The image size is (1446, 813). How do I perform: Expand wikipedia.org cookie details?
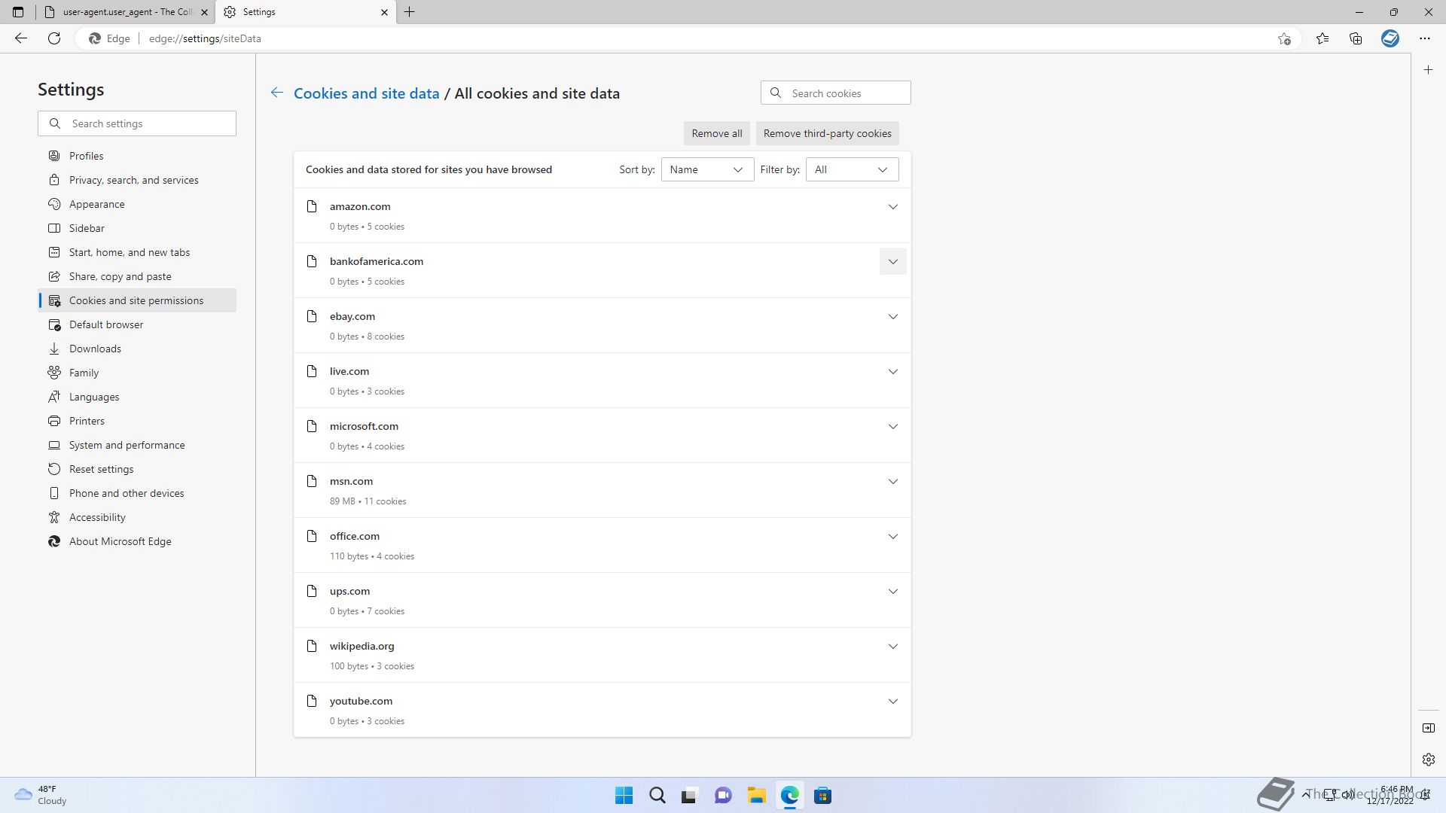tap(893, 646)
